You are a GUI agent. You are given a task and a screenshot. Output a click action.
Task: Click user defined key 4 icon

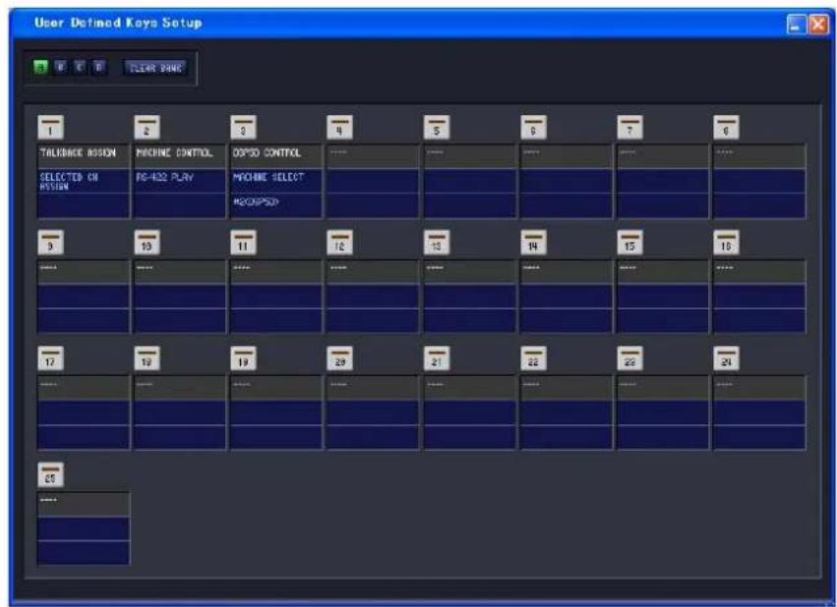click(340, 128)
